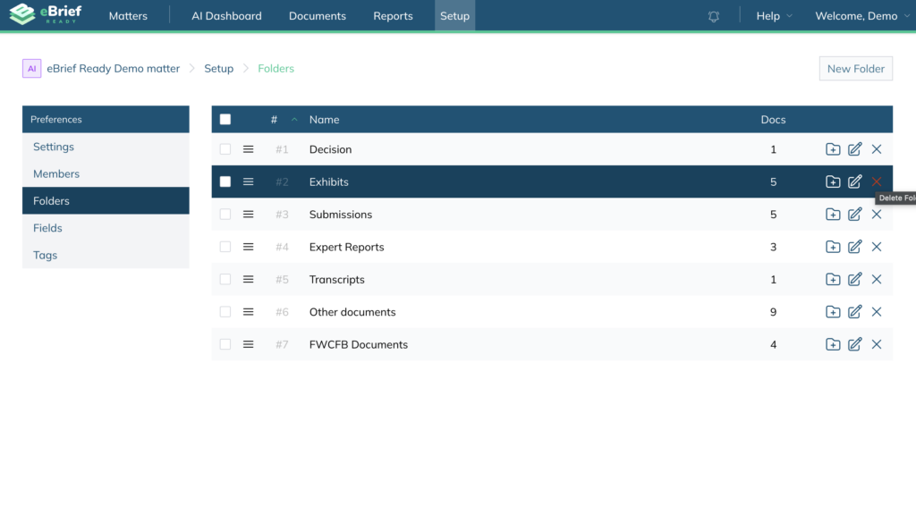916x515 pixels.
Task: Edit the Transcripts folder
Action: [854, 279]
